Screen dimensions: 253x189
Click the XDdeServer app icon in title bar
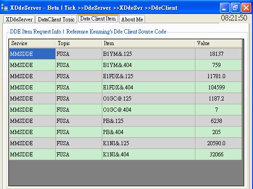click(4, 7)
